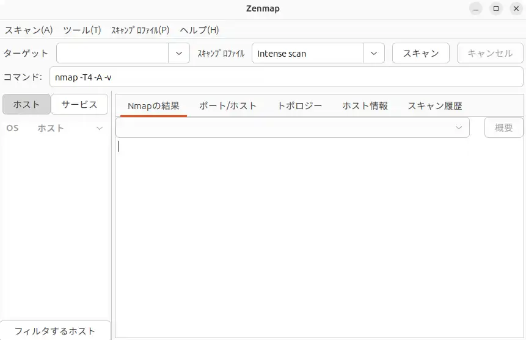Open the scan output selection dropdown
The width and height of the screenshot is (526, 340).
point(293,127)
